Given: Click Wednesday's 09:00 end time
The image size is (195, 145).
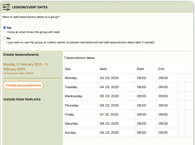Looking at the screenshot, I should point(163,96).
